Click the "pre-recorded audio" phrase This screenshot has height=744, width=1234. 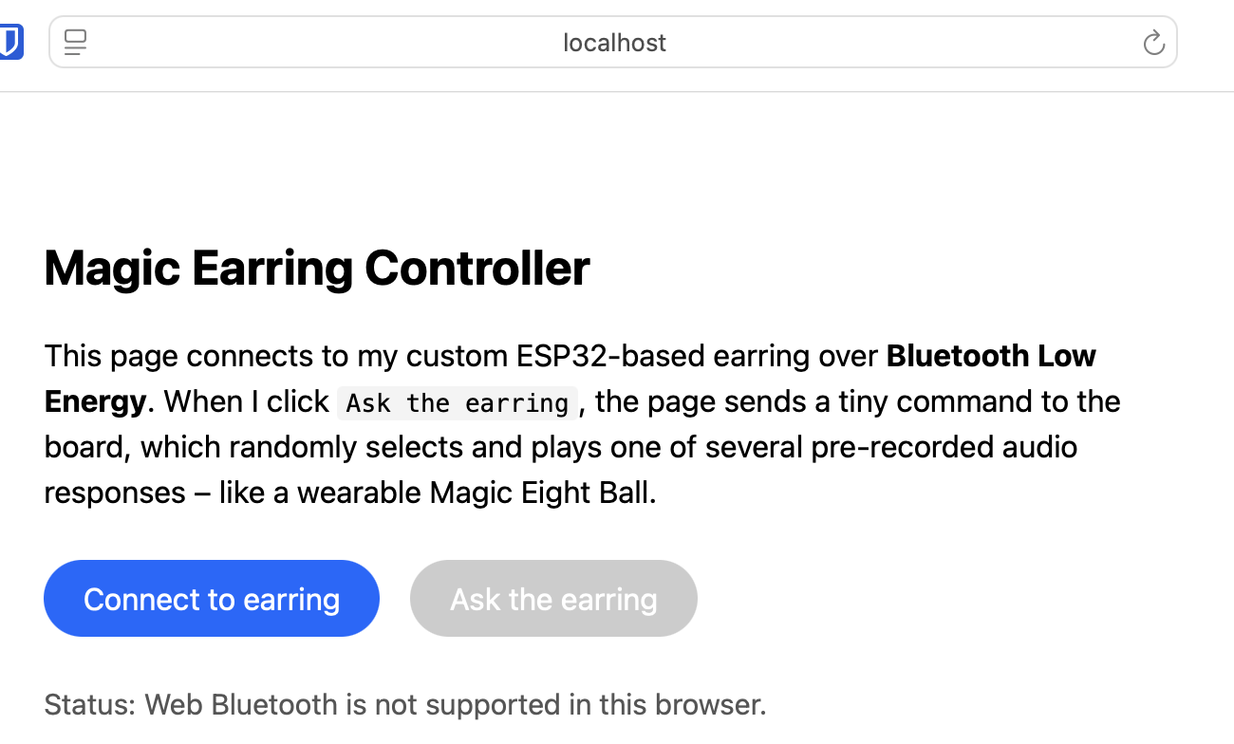944,447
